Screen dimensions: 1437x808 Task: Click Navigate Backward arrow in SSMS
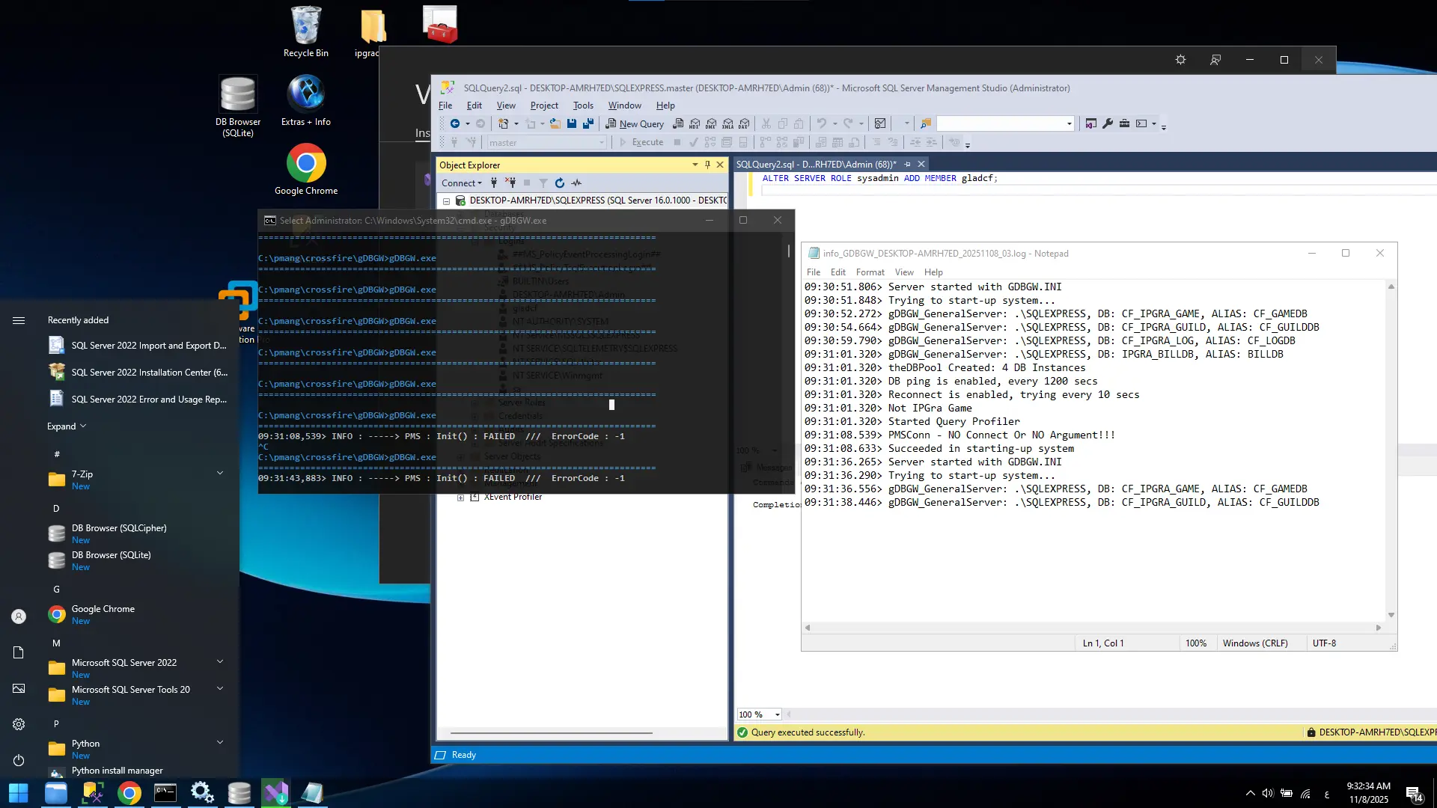pyautogui.click(x=455, y=123)
